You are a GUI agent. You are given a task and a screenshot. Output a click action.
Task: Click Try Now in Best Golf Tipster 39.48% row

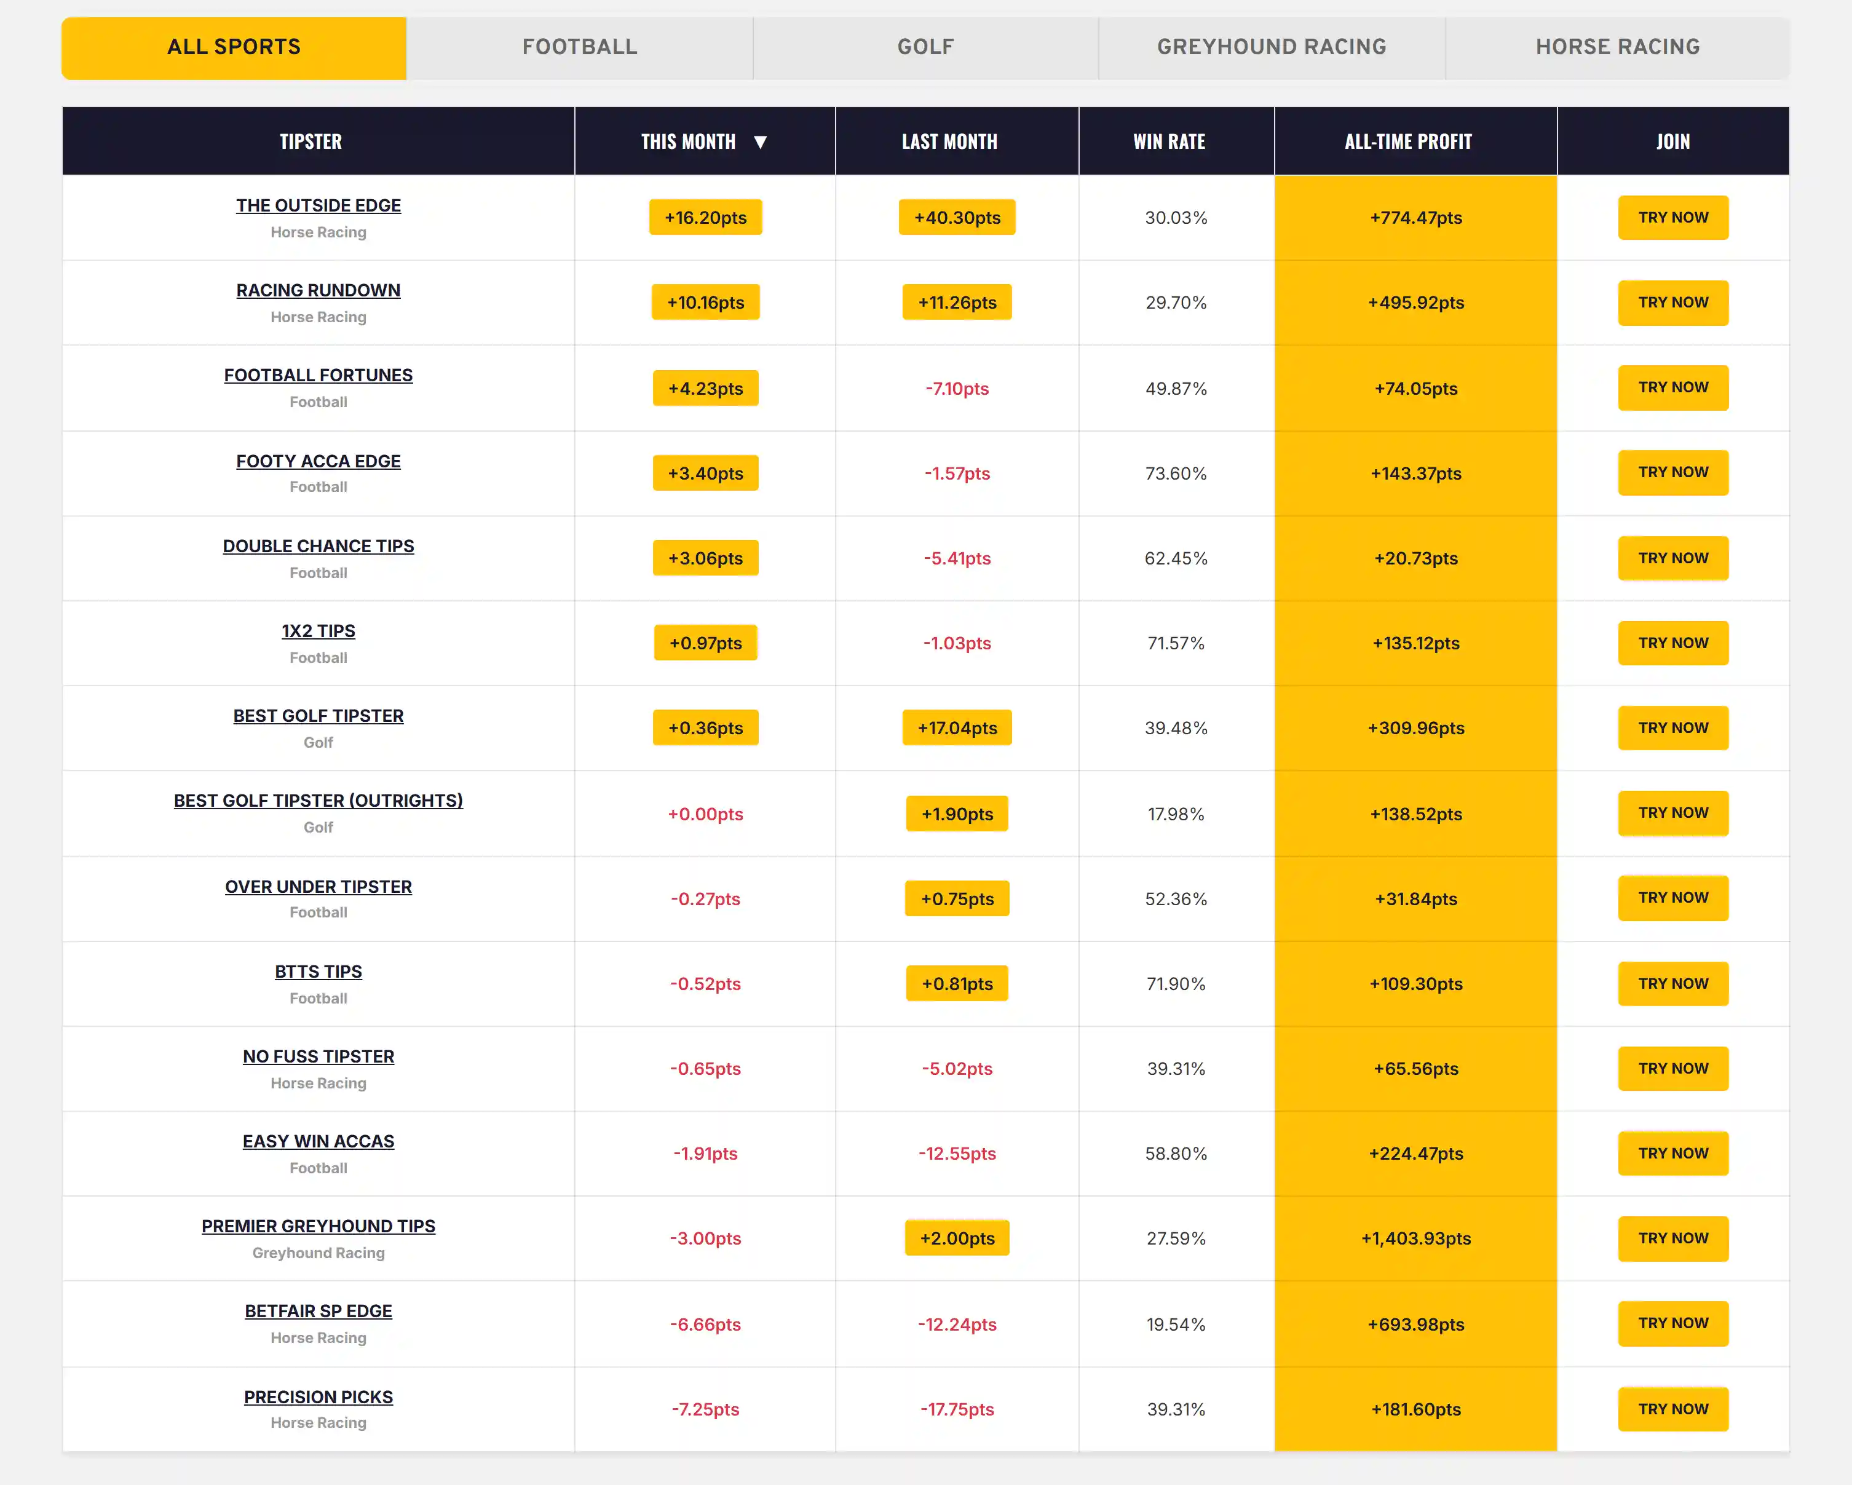1673,728
